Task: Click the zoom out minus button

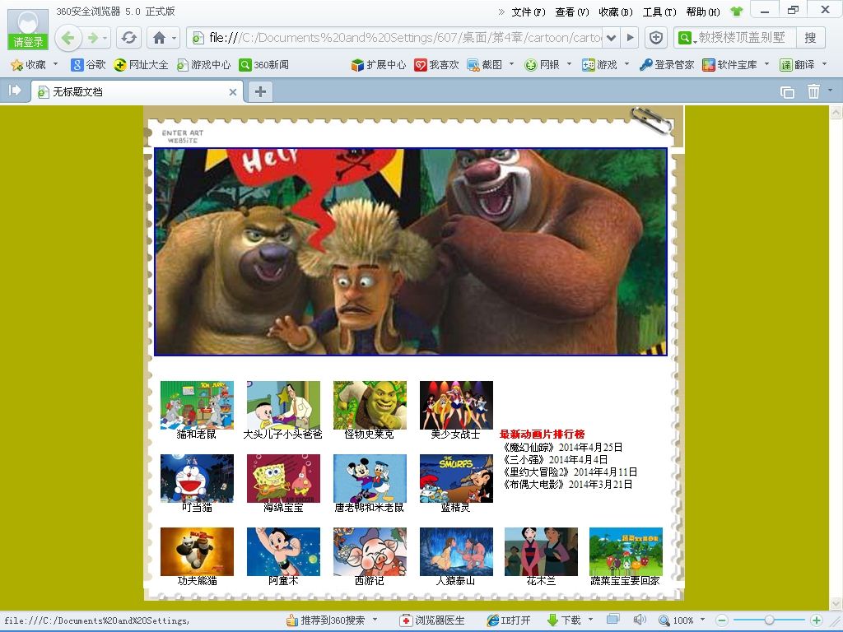Action: 722,620
